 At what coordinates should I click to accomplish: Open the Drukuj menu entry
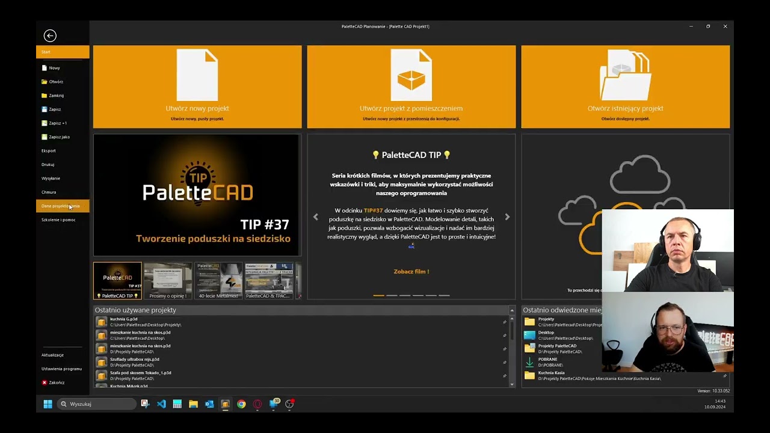coord(48,165)
